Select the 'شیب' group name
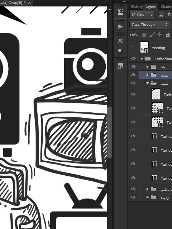Screen dimensions: 172x229 tap(164, 84)
